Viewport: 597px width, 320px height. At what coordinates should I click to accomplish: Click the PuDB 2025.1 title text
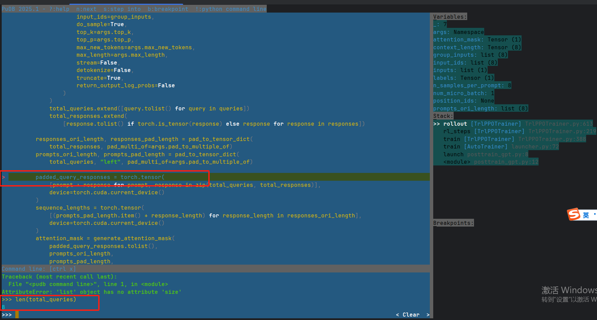(20, 9)
